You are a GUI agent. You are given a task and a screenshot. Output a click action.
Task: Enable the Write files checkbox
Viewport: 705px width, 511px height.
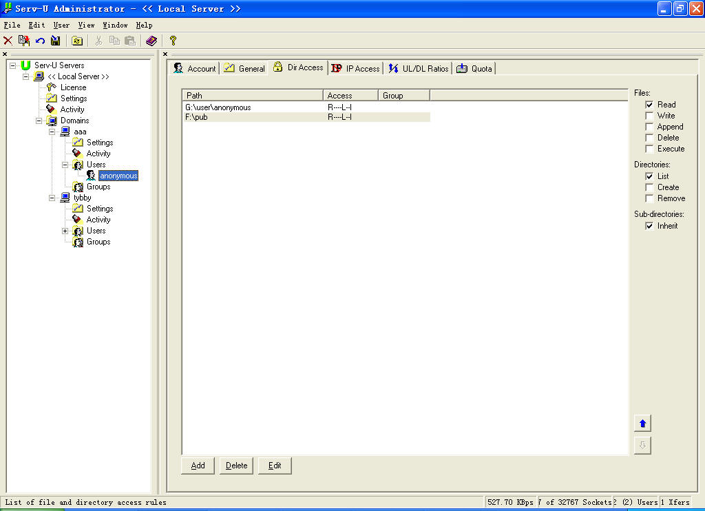pyautogui.click(x=649, y=116)
